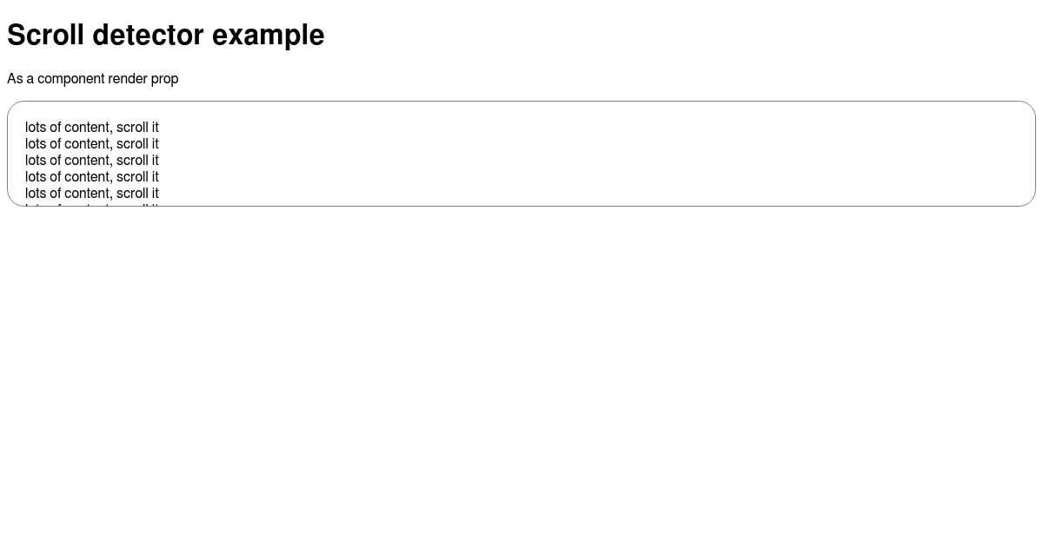
Task: Click the blank page area below the scroll box
Action: [521, 373]
